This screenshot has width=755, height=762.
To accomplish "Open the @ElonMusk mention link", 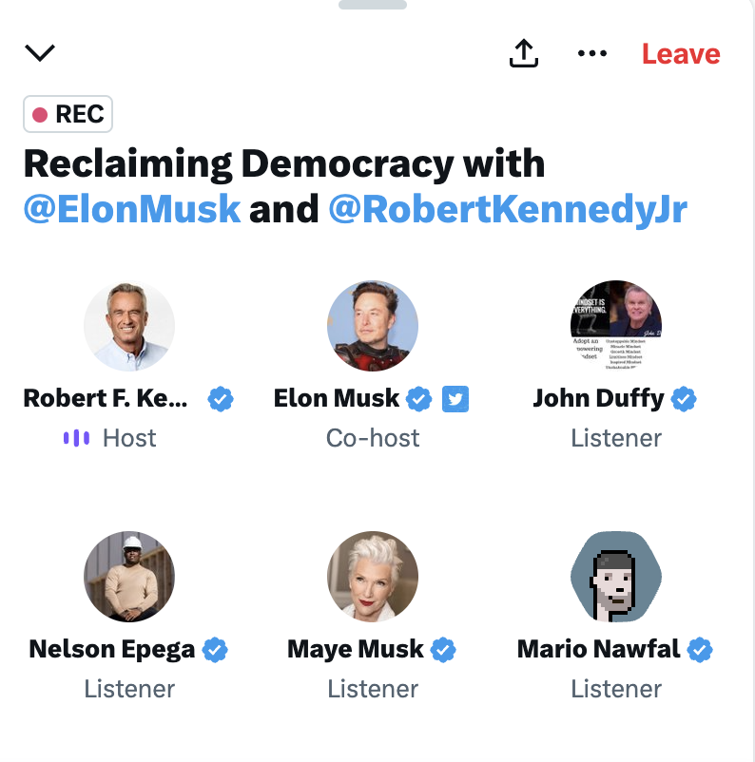I will [x=132, y=208].
